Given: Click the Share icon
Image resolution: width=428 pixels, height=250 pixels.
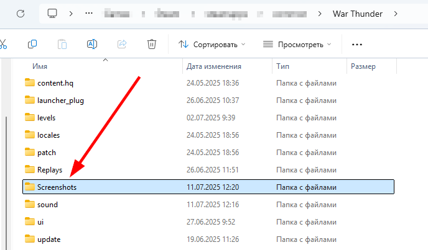Looking at the screenshot, I should point(122,44).
